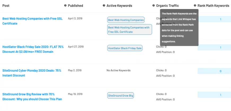
Task: Click the 'April 27, 2019' date
Action: point(76,47)
